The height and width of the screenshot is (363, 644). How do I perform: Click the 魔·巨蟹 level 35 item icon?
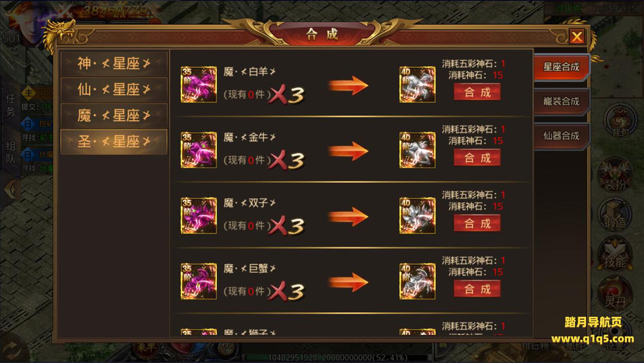tap(199, 281)
